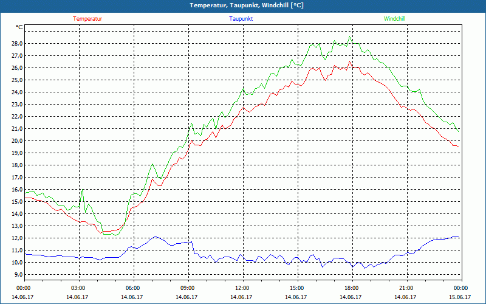This screenshot has height=304, width=486.
Task: Click the 9,0 y-axis value
Action: [x=19, y=275]
